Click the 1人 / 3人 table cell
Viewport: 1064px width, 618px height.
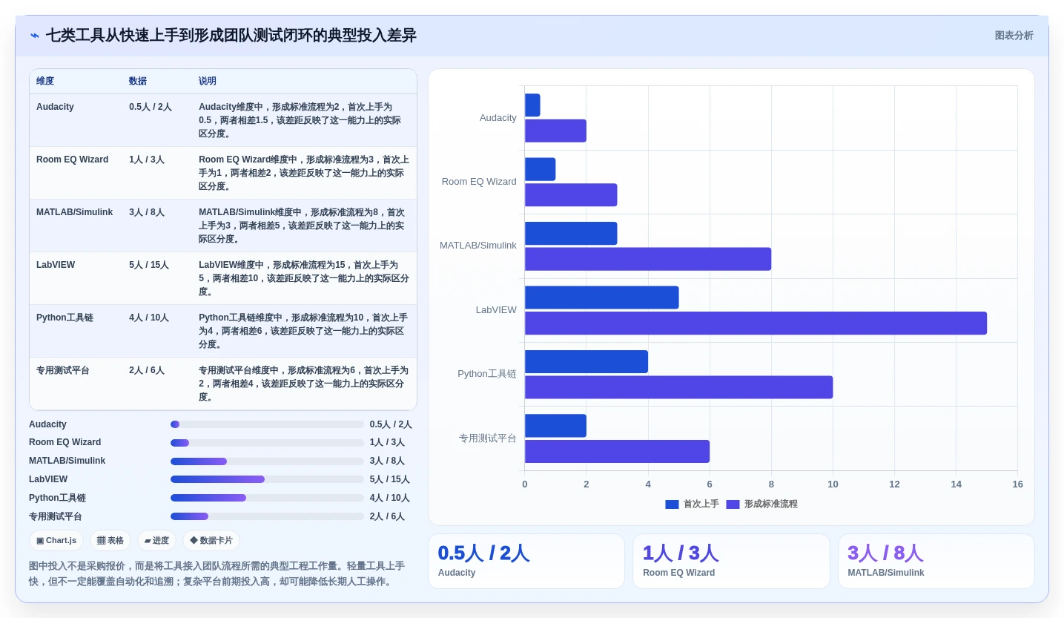point(147,160)
